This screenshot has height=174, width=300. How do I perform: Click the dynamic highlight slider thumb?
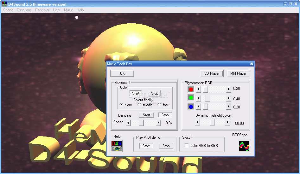coord(213,122)
